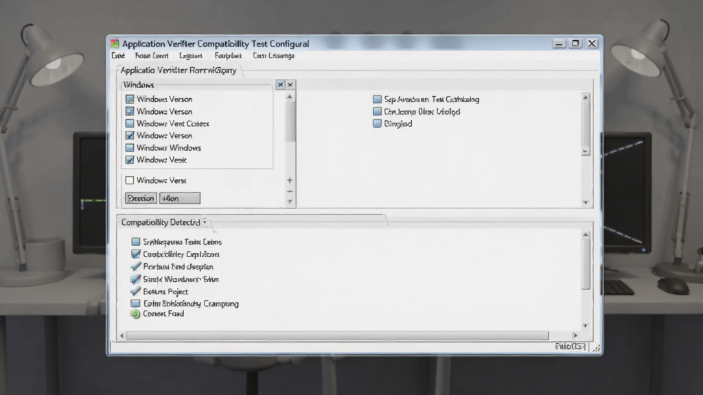703x395 pixels.
Task: Click the Windows group label
Action: (x=139, y=84)
